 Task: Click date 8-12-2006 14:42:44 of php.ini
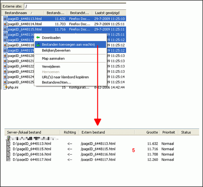[x=110, y=88]
